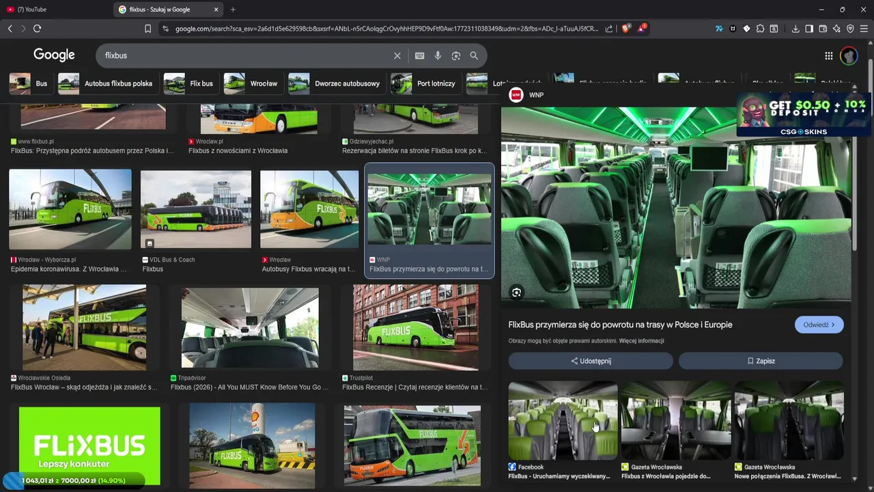Screen dimensions: 874x492
Task: Open the selected WNP bus interior thumbnail
Action: tap(429, 209)
